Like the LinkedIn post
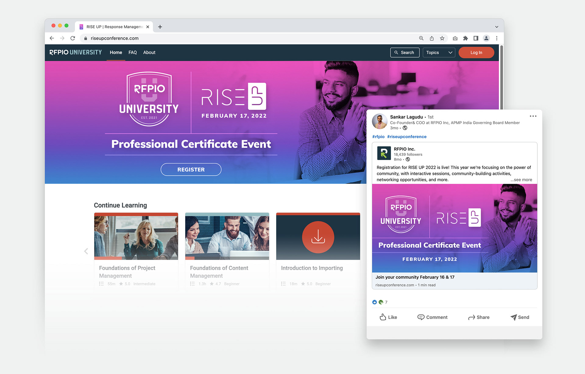The height and width of the screenshot is (374, 585). [388, 317]
